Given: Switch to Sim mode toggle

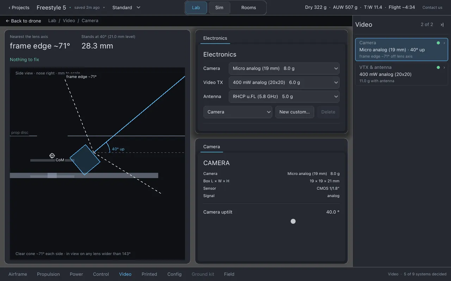Looking at the screenshot, I should coord(219,7).
